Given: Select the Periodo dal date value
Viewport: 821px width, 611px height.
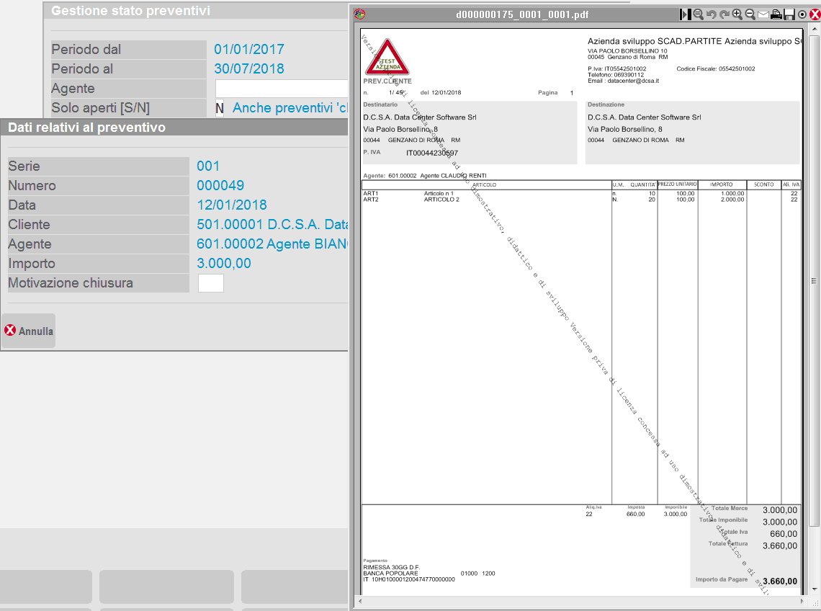Looking at the screenshot, I should tap(249, 50).
